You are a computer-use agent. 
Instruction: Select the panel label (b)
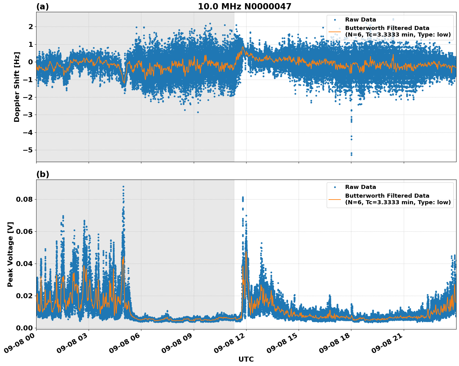point(43,174)
